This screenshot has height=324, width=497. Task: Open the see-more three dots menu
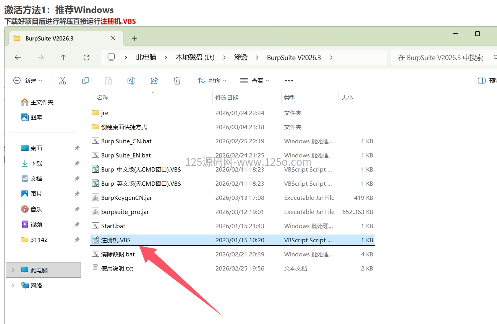[x=289, y=81]
